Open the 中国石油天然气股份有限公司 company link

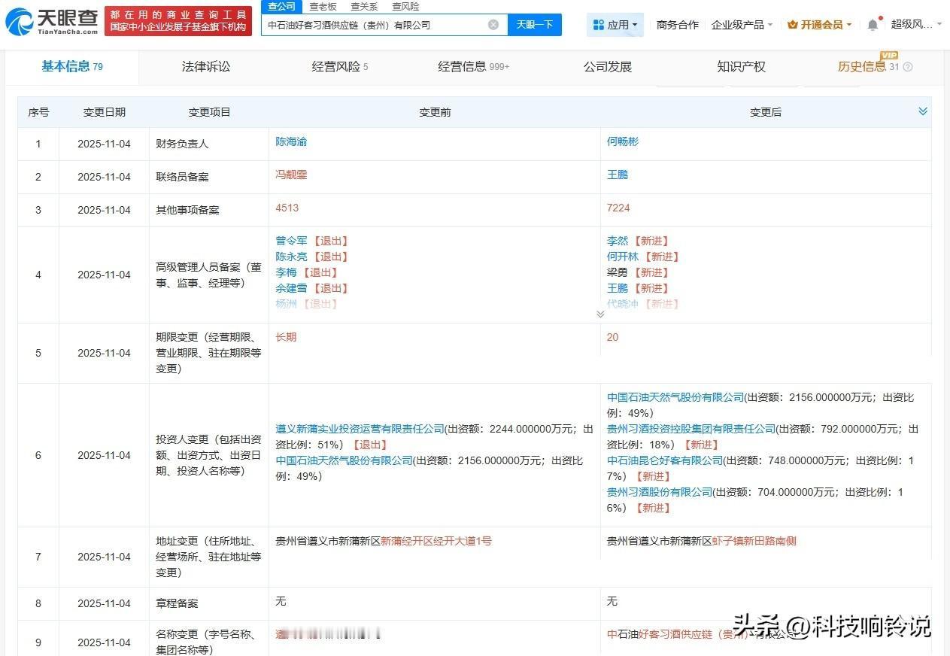click(674, 397)
